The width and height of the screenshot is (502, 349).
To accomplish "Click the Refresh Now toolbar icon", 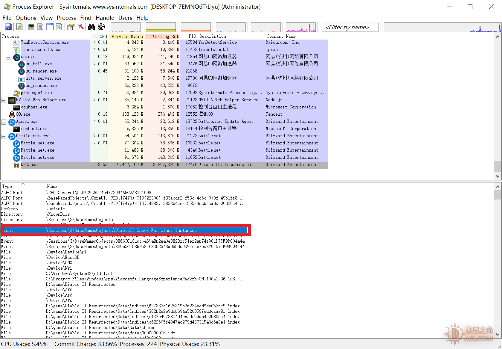I will [x=19, y=27].
